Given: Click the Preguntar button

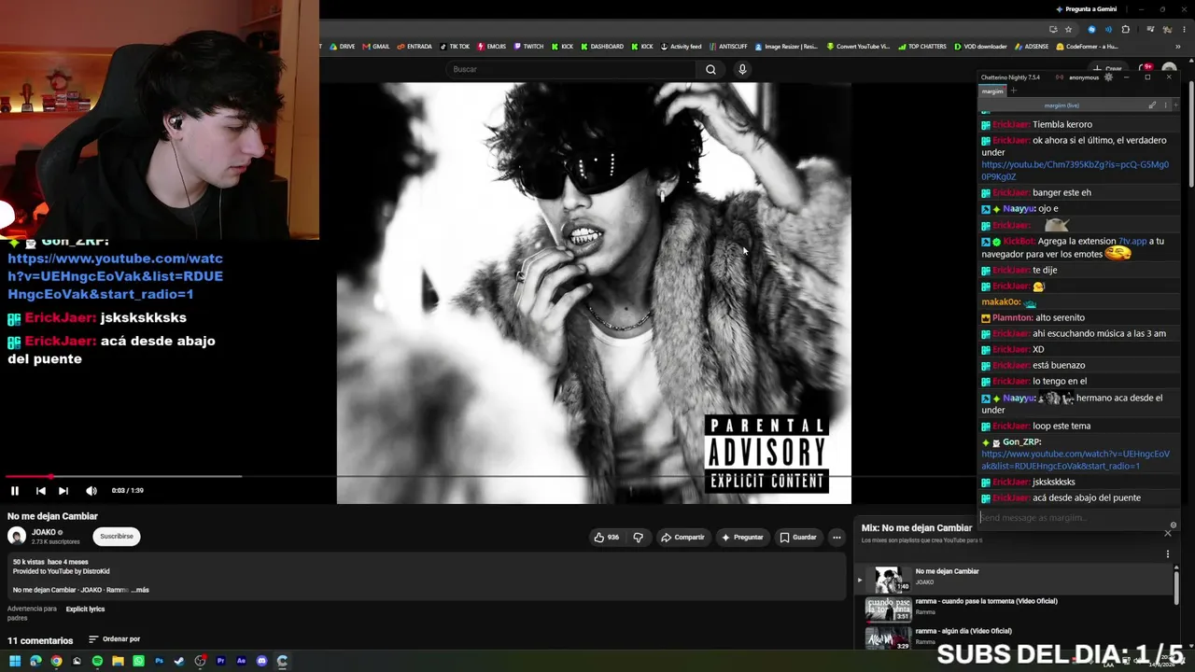Looking at the screenshot, I should pyautogui.click(x=742, y=538).
